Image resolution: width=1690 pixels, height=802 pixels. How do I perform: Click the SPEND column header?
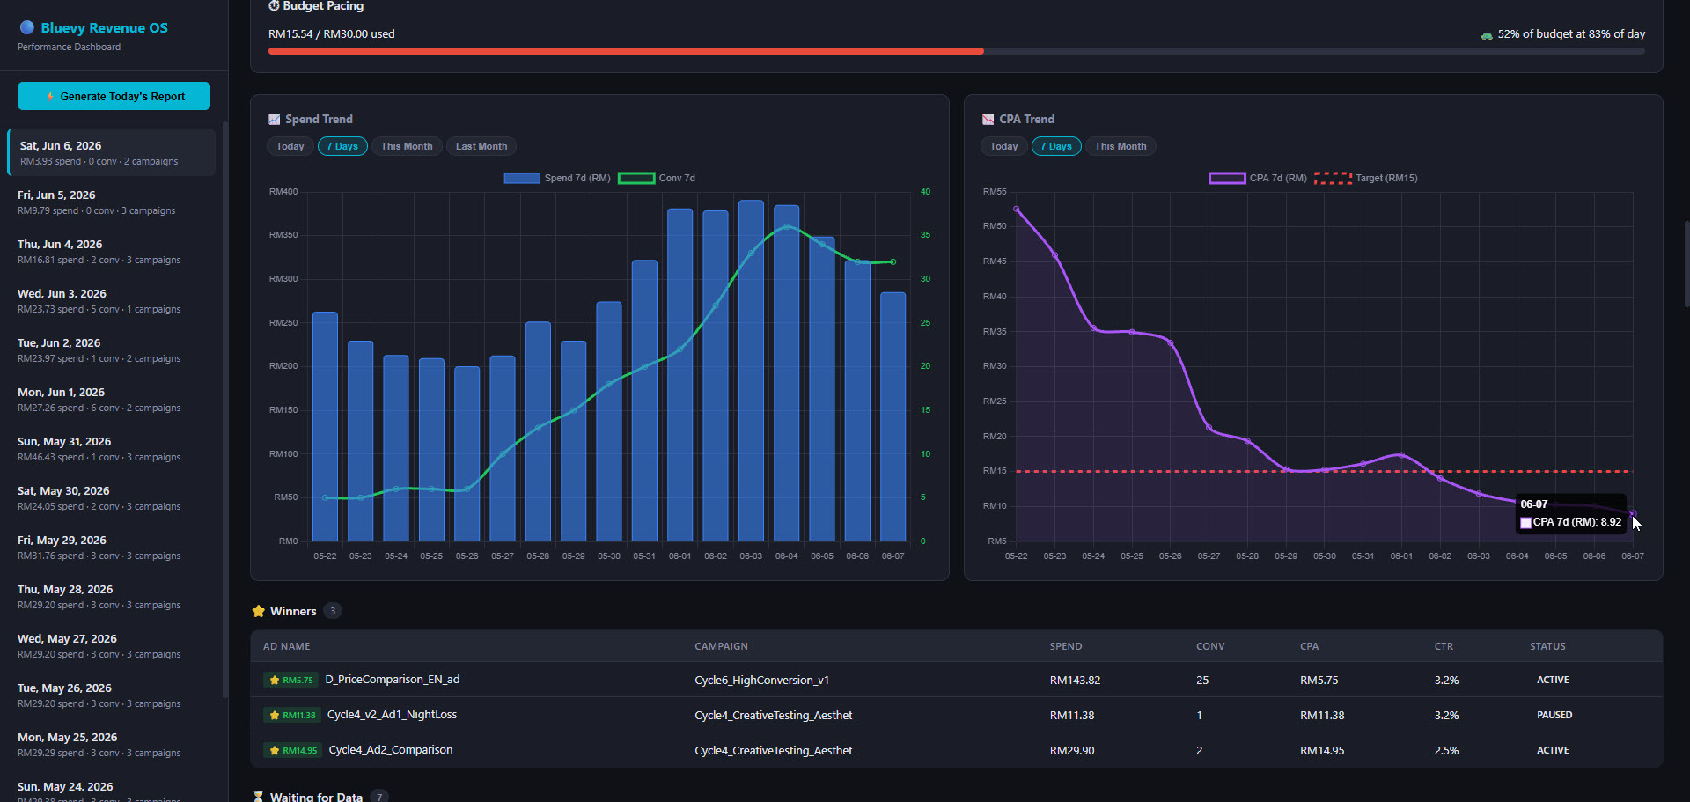(x=1066, y=646)
